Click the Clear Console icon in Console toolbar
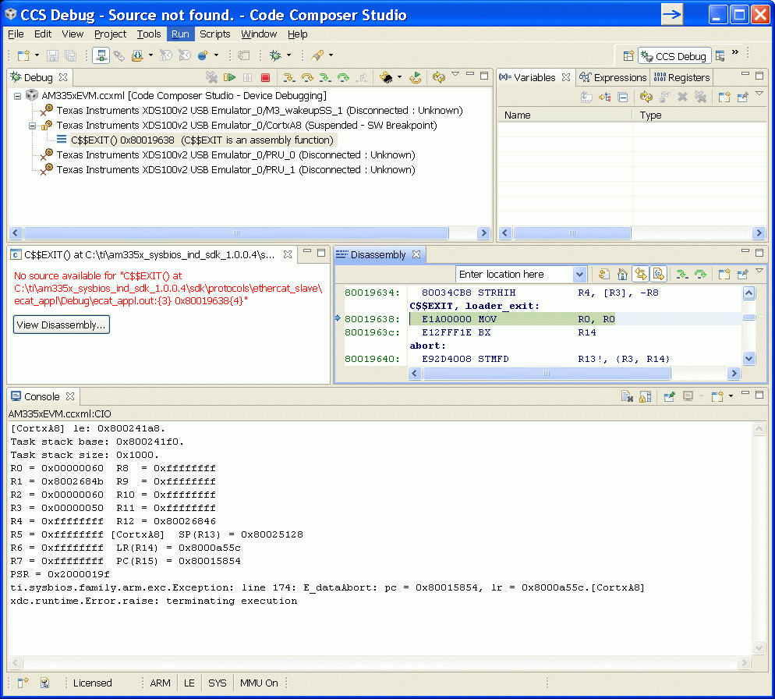Screen dimensions: 775x699 click(627, 396)
